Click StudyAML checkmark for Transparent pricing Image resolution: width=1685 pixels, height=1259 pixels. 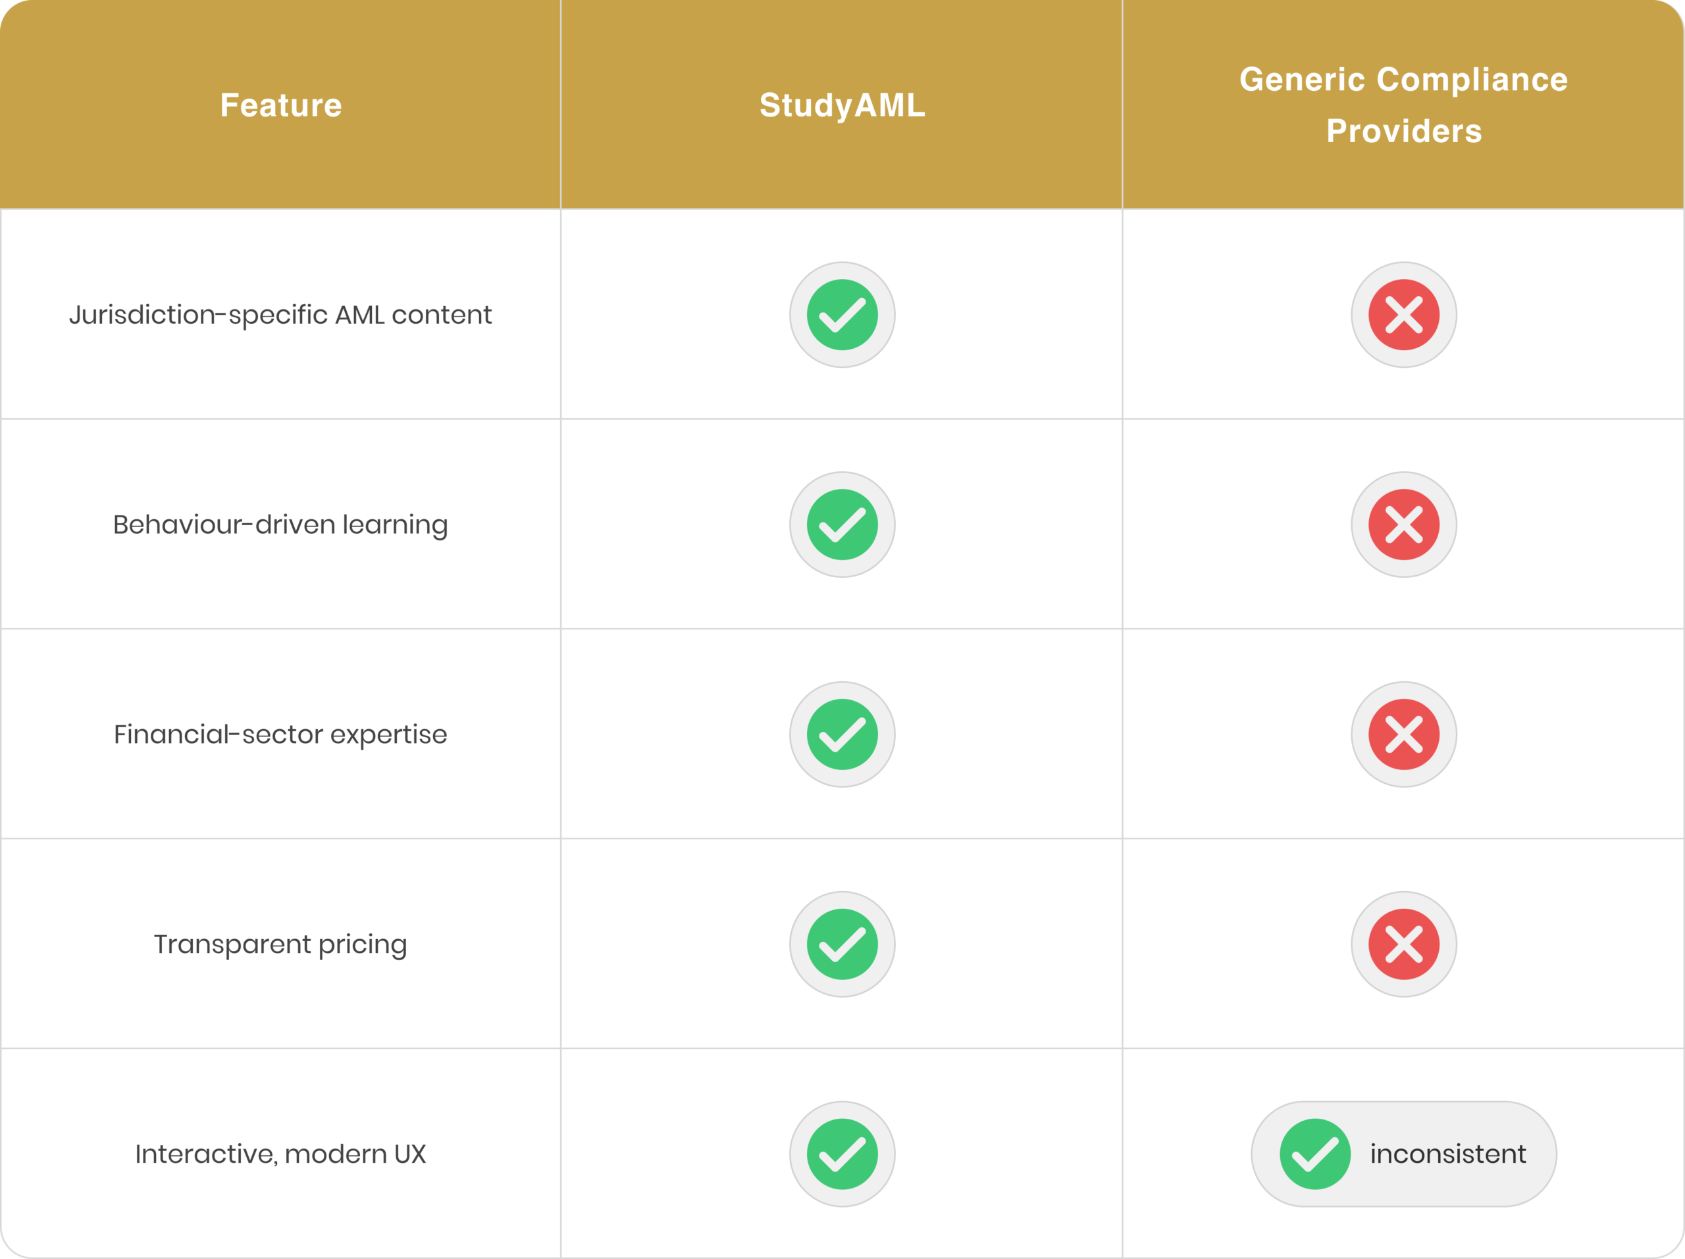[x=842, y=944]
